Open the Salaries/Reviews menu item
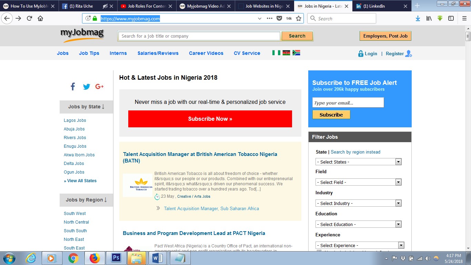 click(x=158, y=53)
